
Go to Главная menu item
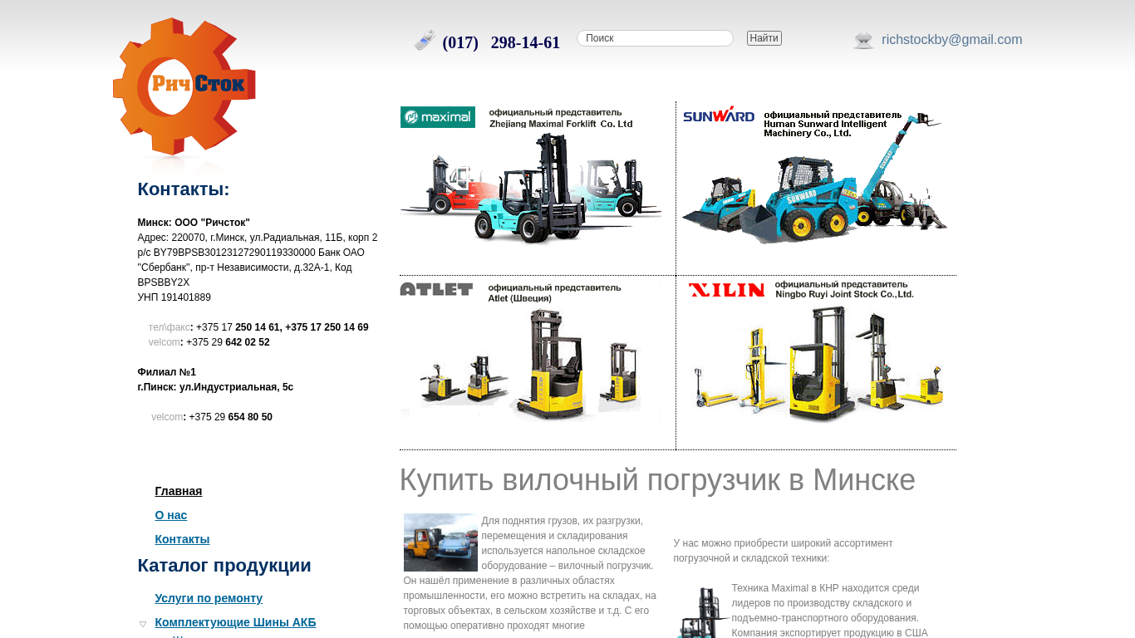(x=179, y=491)
